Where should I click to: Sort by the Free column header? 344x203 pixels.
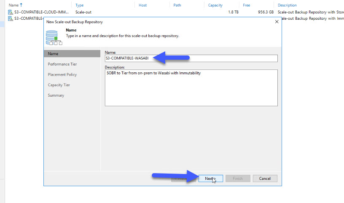point(246,5)
